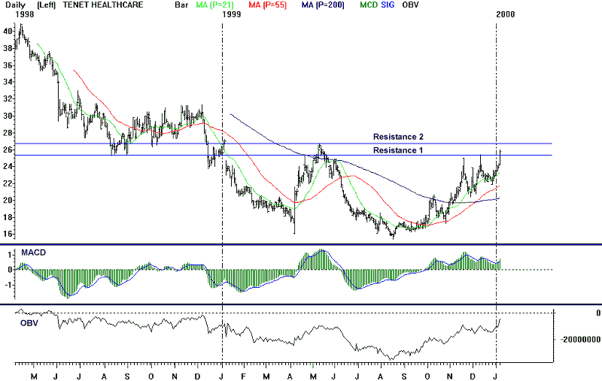
Task: Click the -20000000 OBV axis value
Action: [580, 340]
